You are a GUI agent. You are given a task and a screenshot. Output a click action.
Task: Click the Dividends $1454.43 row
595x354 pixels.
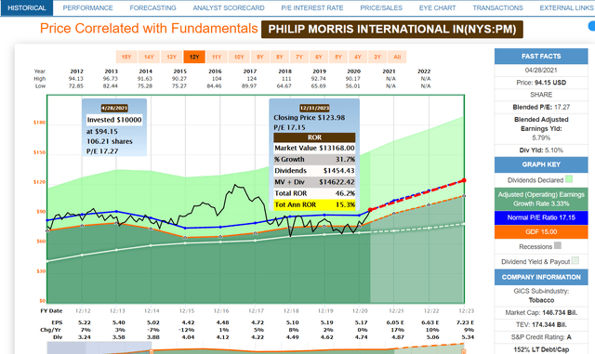pyautogui.click(x=314, y=171)
